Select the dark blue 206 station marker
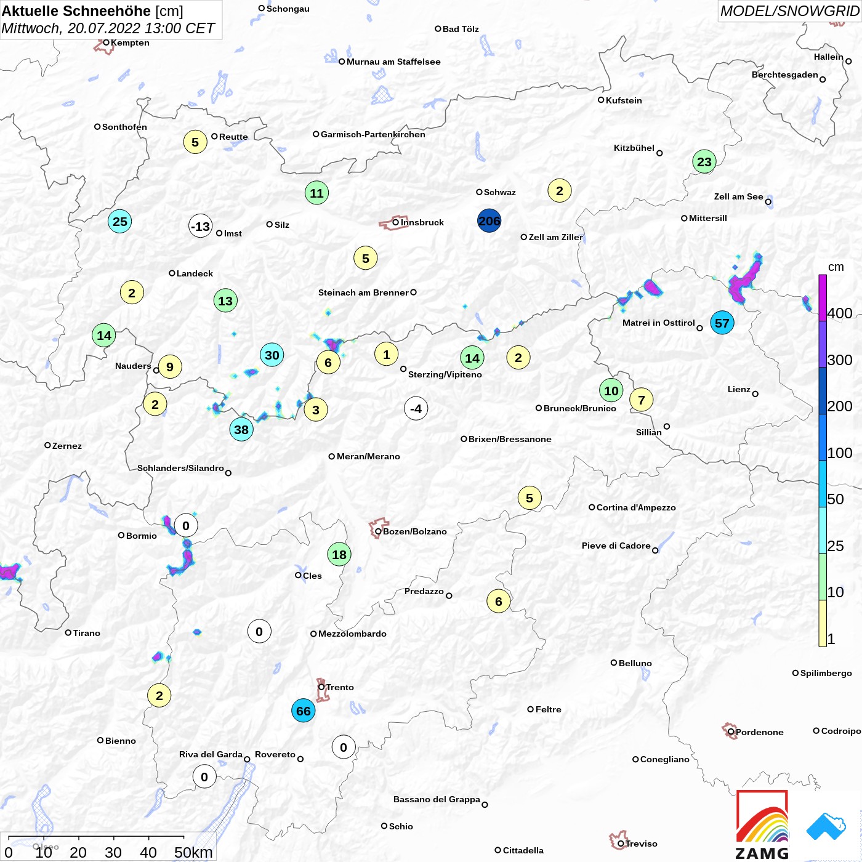Image resolution: width=862 pixels, height=862 pixels. click(489, 221)
